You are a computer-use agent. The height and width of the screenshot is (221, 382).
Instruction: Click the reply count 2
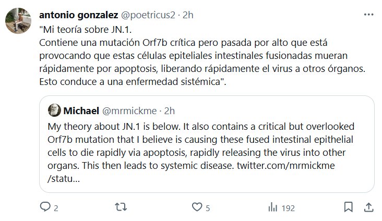point(56,208)
